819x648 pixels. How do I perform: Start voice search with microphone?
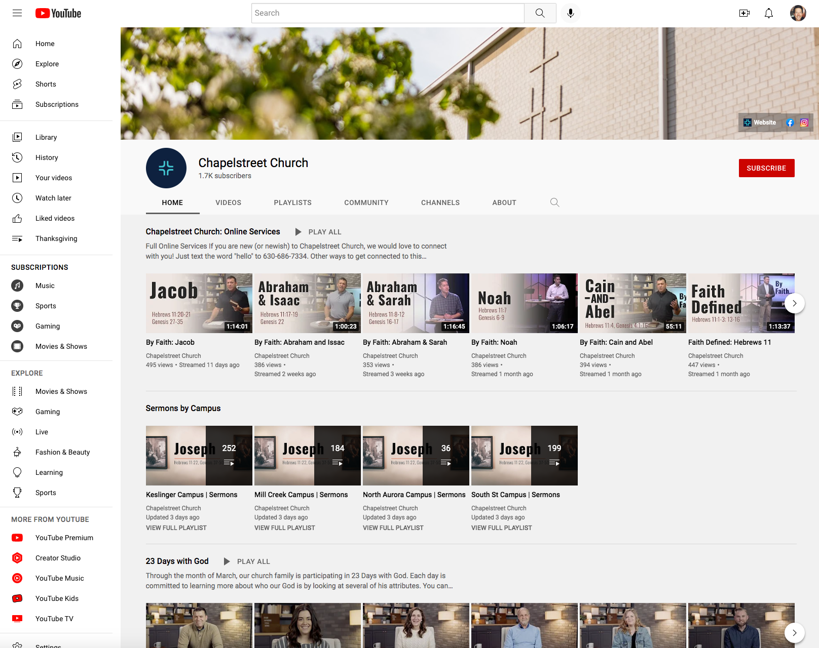(x=571, y=13)
